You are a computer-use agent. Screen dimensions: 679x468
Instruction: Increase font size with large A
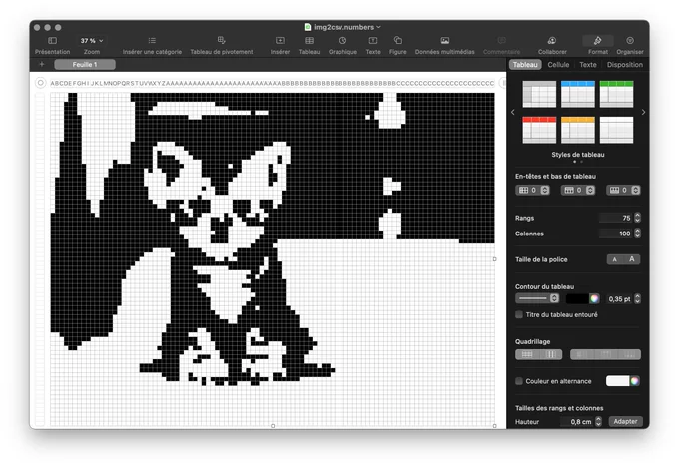(x=632, y=259)
